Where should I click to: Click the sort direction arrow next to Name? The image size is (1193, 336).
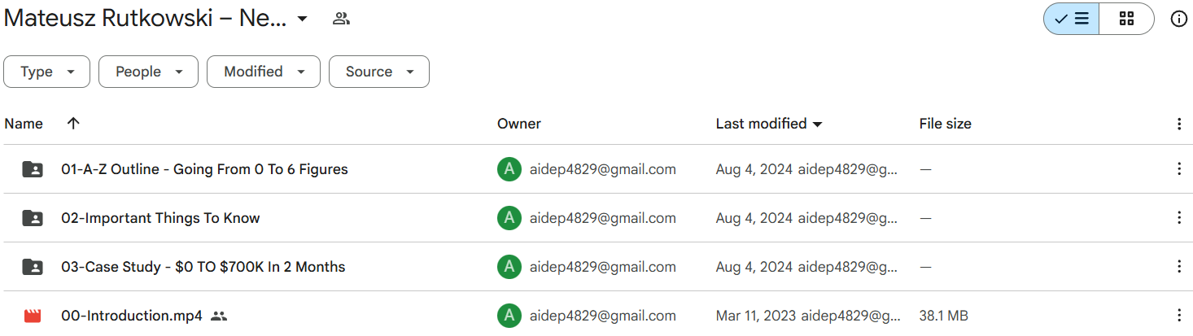[x=73, y=124]
